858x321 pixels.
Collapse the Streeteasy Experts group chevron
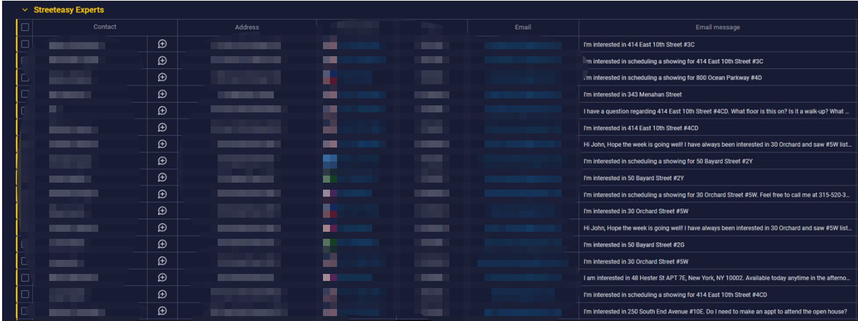coord(25,11)
